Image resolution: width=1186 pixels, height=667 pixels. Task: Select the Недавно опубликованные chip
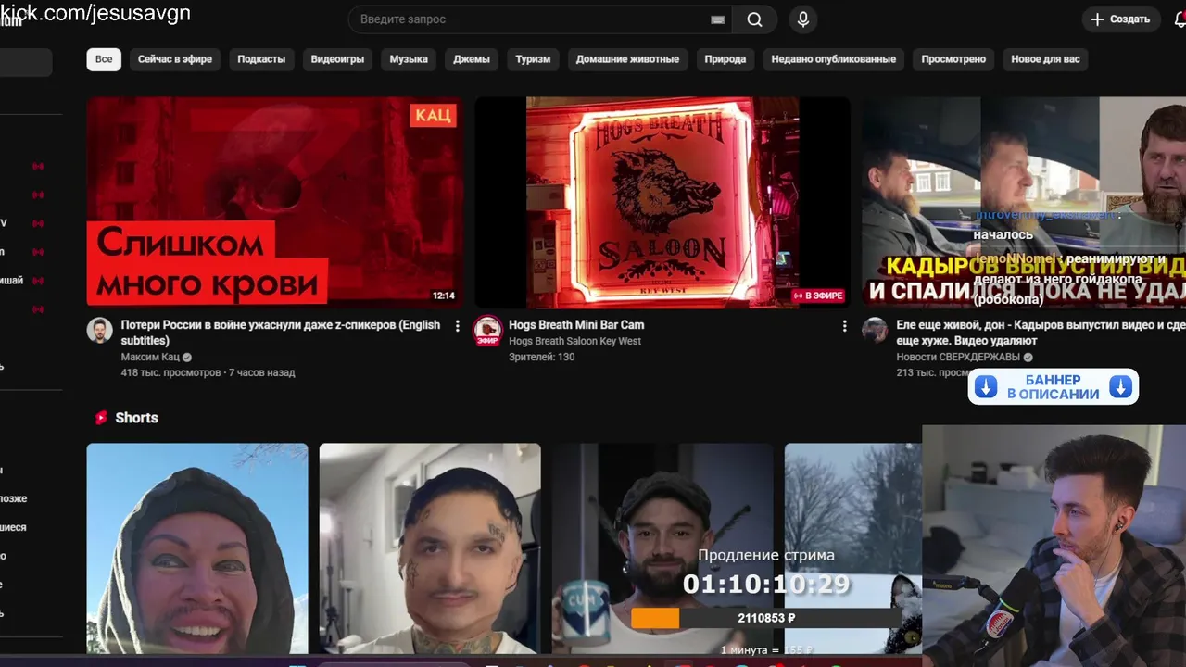click(834, 59)
